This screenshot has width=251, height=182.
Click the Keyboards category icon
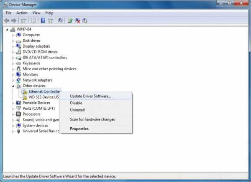coord(18,63)
